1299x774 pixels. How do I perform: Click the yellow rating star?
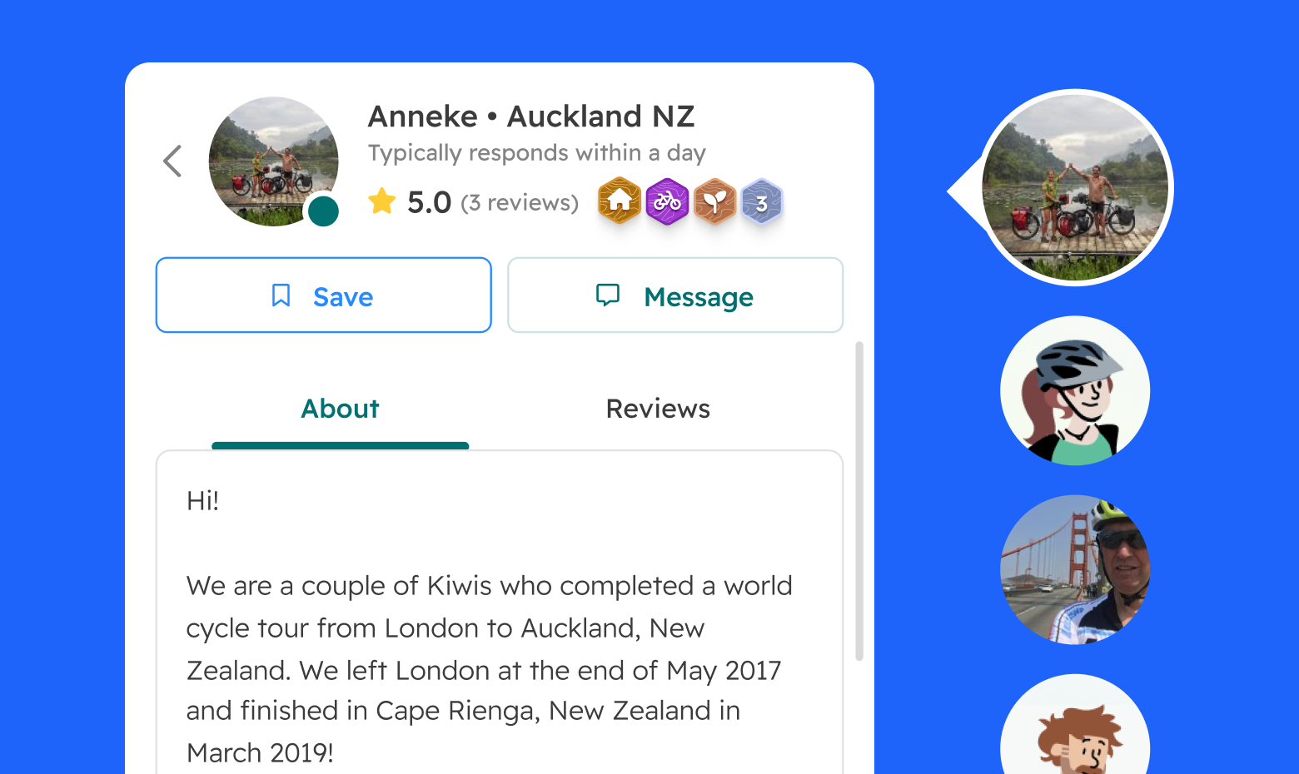382,201
